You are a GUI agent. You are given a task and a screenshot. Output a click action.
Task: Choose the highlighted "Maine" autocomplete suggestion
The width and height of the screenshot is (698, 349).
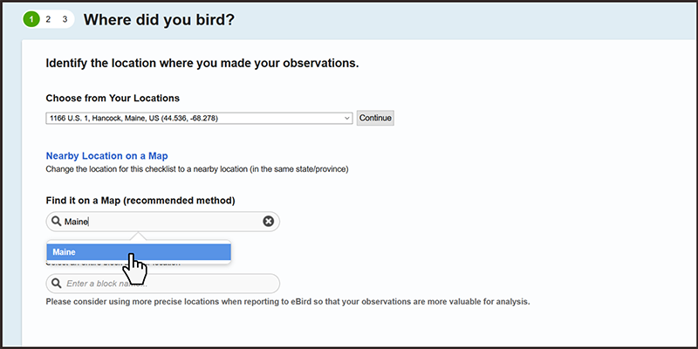tap(138, 252)
